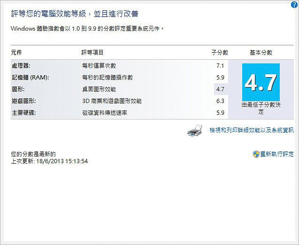The width and height of the screenshot is (299, 245).
Task: Click the large 4.7 base score tile
Action: tap(261, 82)
